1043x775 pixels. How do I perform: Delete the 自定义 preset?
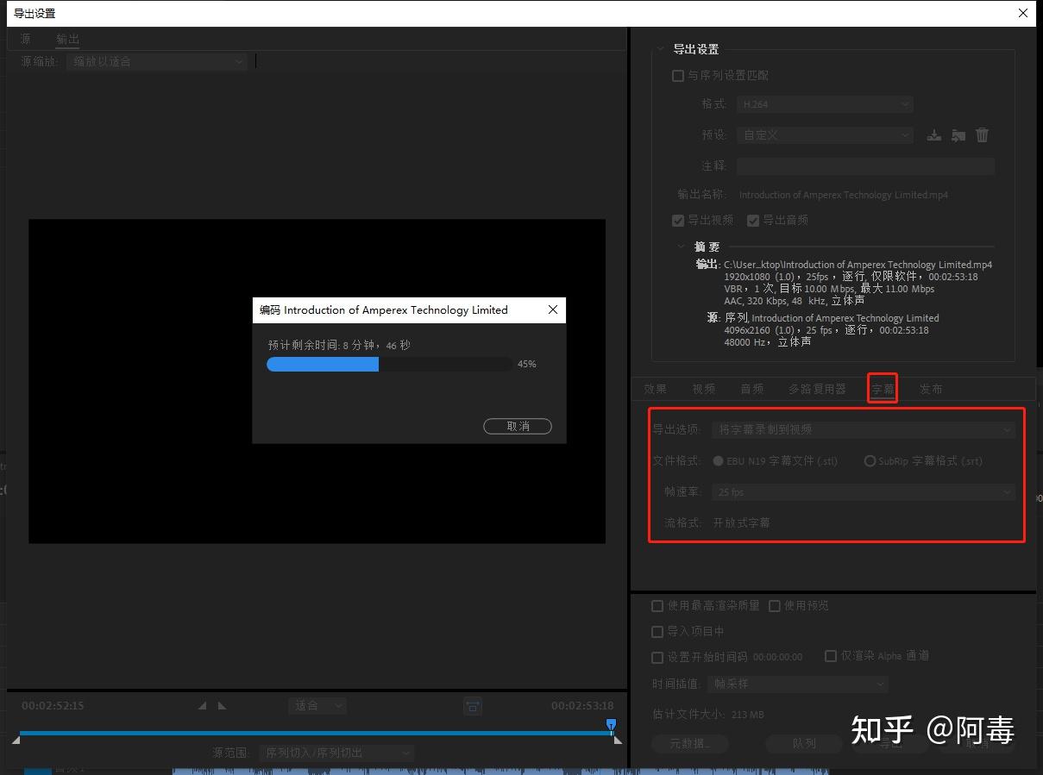point(982,135)
